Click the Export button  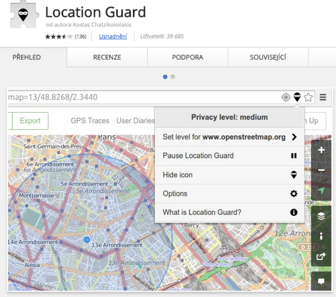click(x=30, y=121)
